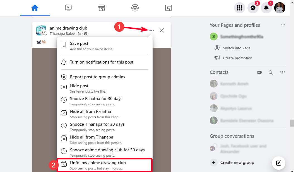The image size is (294, 172).
Task: Choose Unfollow anime drawing club
Action: click(98, 163)
